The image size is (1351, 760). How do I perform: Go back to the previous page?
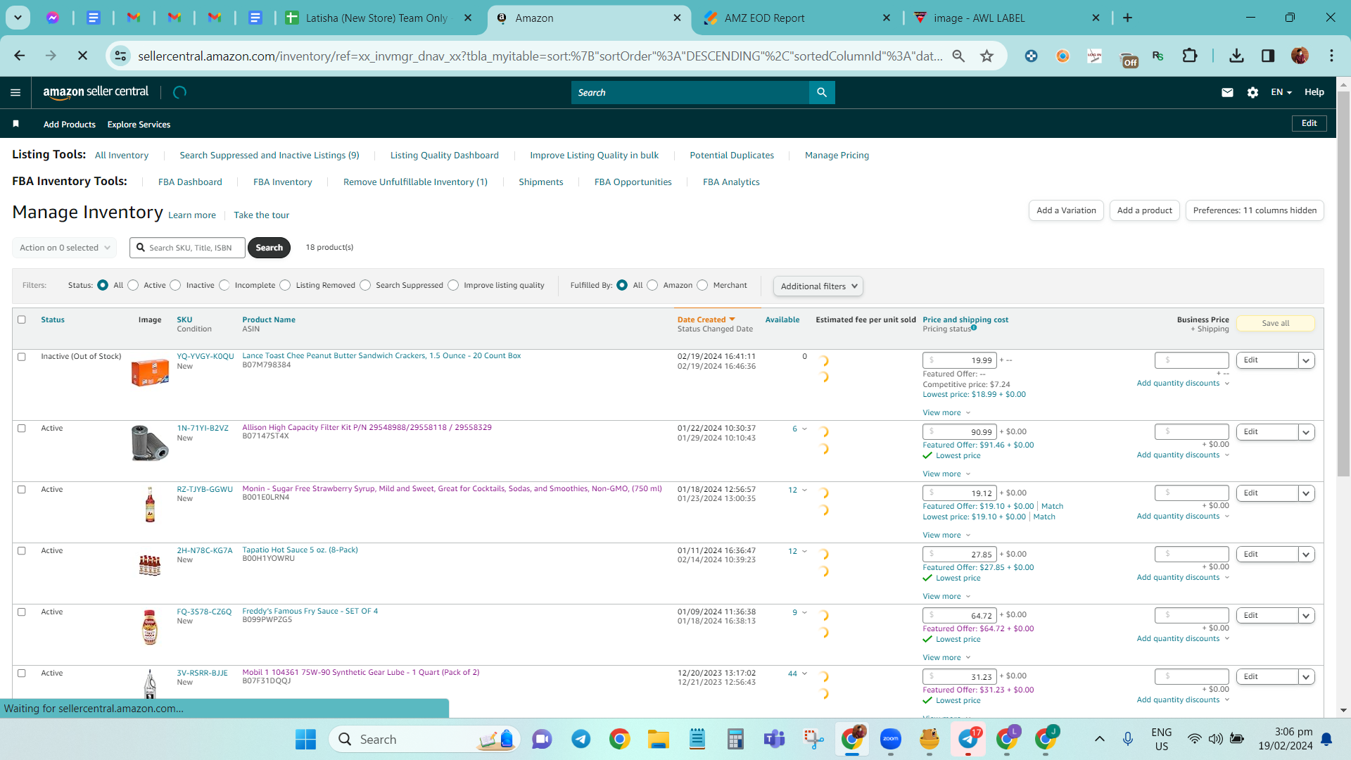click(x=20, y=56)
